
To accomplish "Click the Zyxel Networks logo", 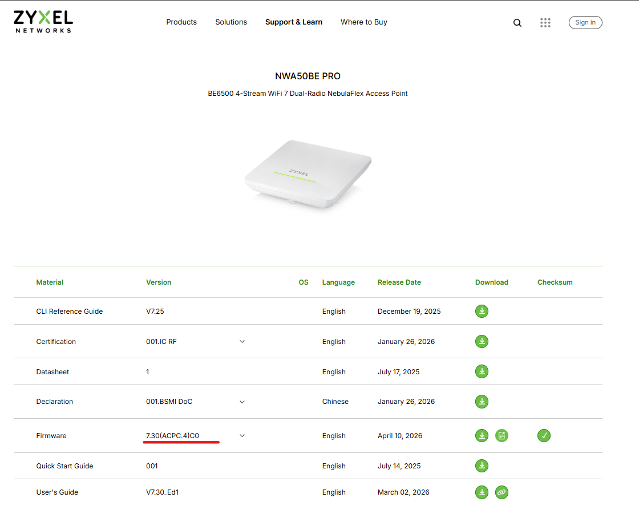I will 43,22.
